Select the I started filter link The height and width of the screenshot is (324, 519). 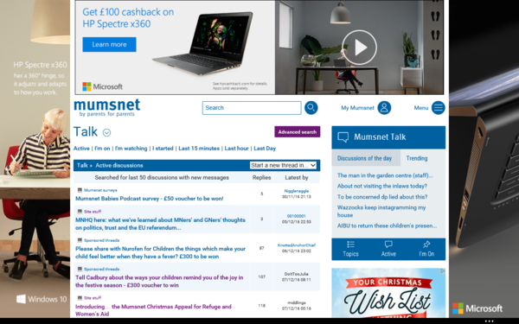point(163,149)
